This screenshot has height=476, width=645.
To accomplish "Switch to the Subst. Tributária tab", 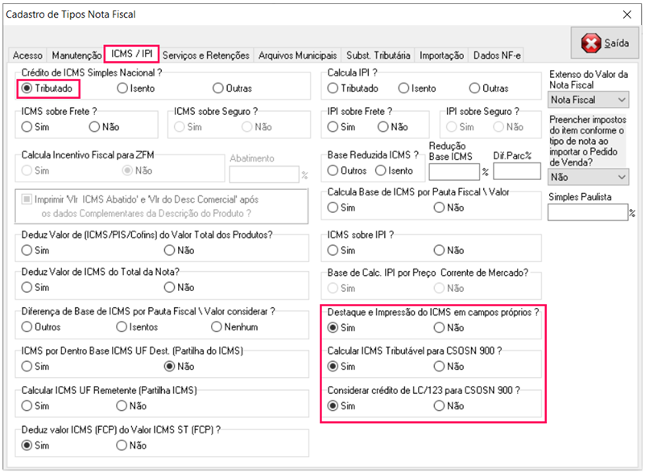I will pos(378,55).
